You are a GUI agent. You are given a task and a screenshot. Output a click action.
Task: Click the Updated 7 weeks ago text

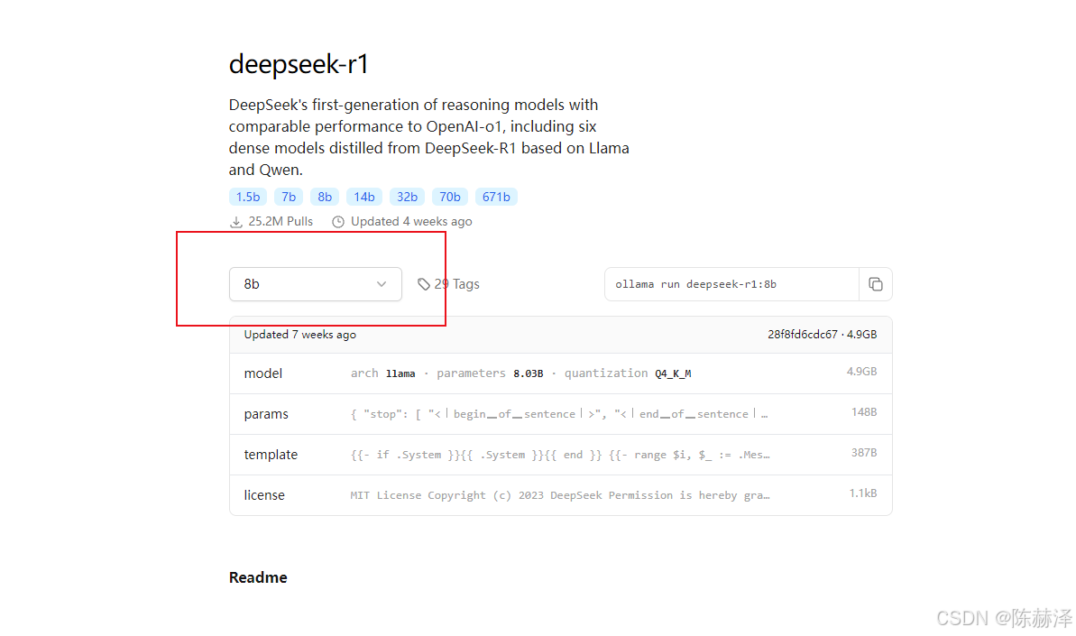pyautogui.click(x=299, y=335)
